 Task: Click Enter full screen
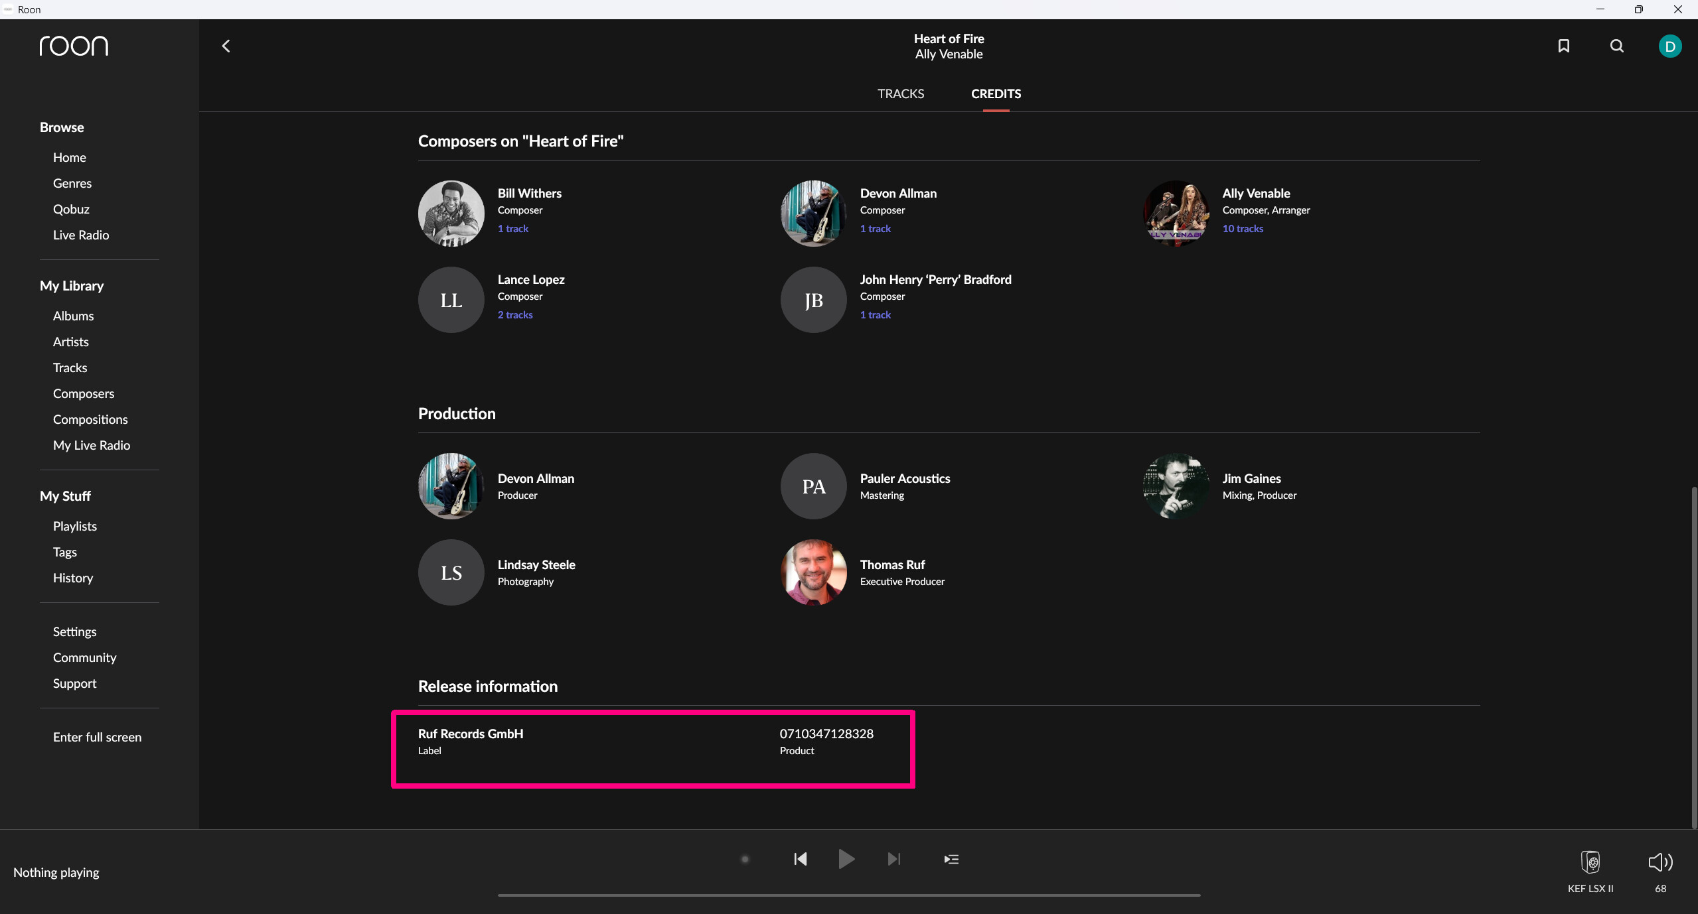click(97, 737)
